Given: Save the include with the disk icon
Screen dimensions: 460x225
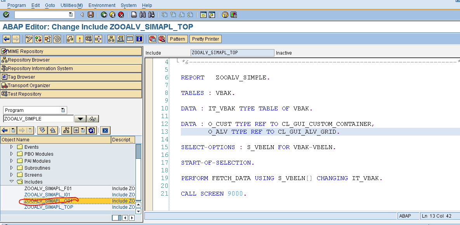Looking at the screenshot, I should pyautogui.click(x=91, y=14).
